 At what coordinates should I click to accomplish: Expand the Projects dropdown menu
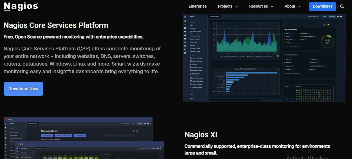pyautogui.click(x=228, y=6)
